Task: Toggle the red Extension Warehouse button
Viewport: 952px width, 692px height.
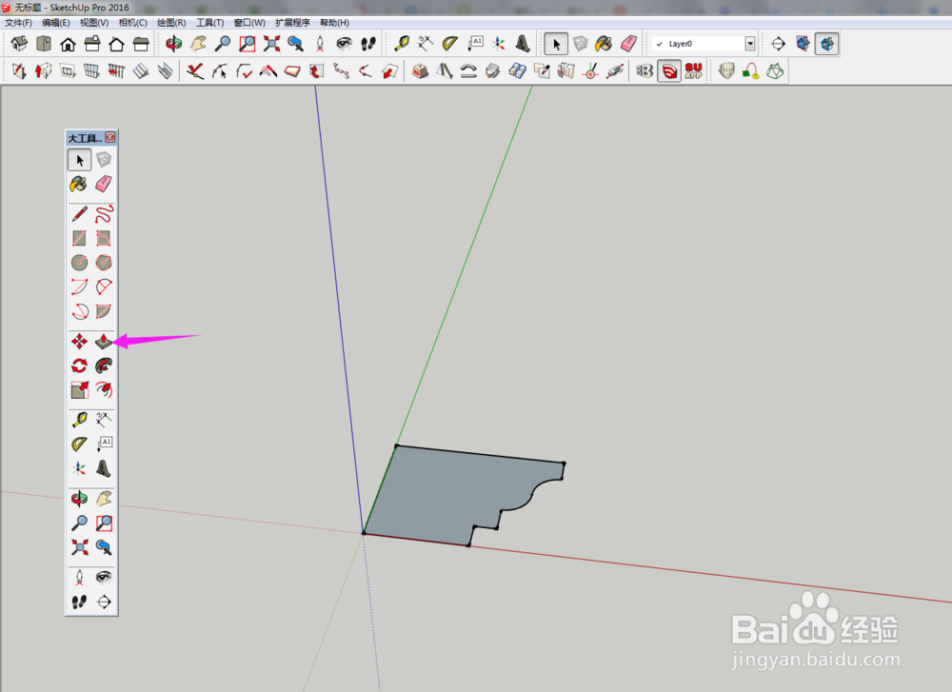Action: pos(669,71)
